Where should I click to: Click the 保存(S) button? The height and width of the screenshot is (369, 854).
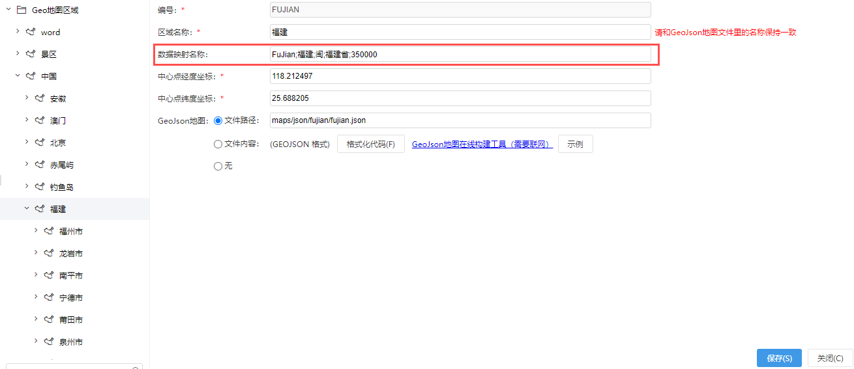click(x=779, y=358)
